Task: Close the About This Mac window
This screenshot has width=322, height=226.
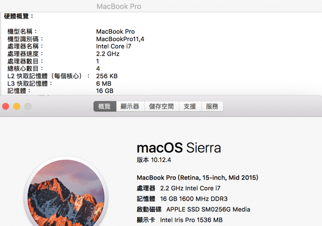Action: (5, 106)
